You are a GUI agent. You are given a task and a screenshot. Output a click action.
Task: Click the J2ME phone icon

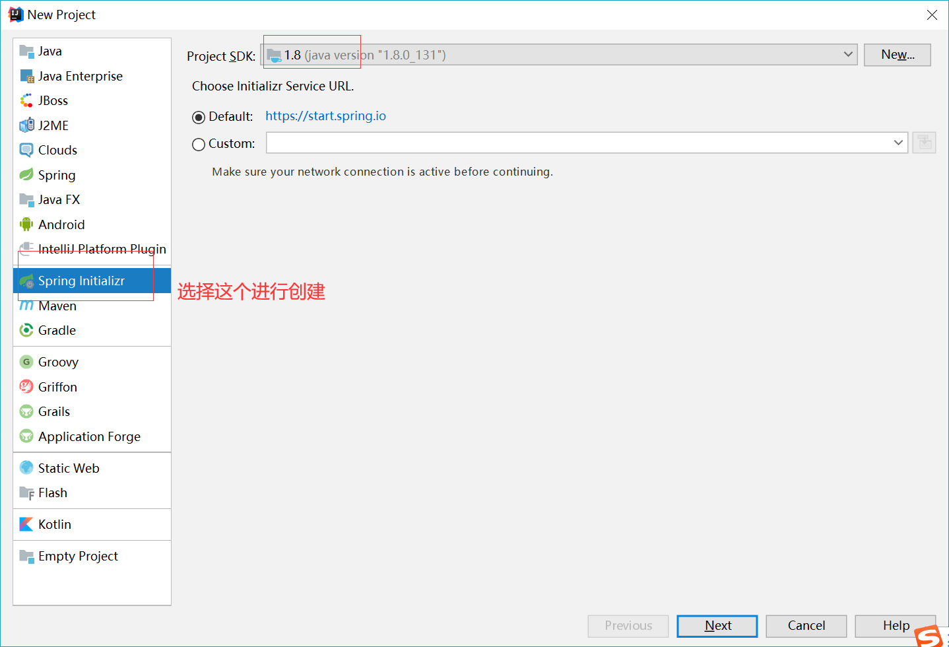pyautogui.click(x=26, y=125)
